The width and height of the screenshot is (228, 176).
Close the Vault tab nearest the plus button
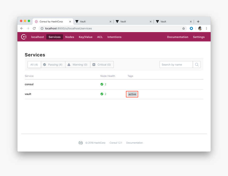[191, 22]
